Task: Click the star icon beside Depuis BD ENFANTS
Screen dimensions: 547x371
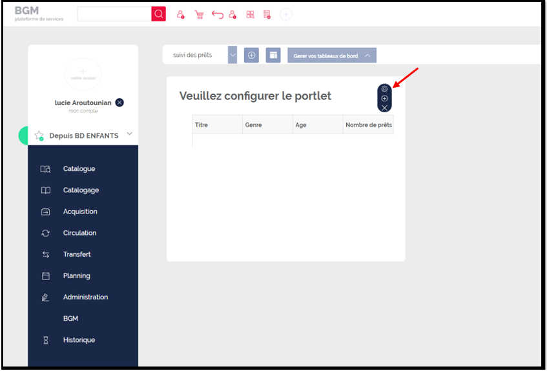Action: coord(39,135)
